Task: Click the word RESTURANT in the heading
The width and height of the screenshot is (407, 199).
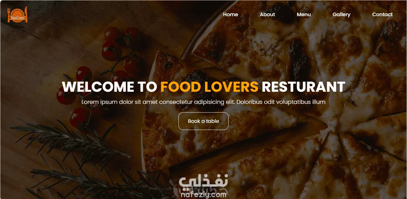Action: (303, 87)
